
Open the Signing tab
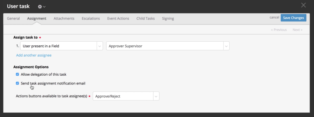pos(168,18)
